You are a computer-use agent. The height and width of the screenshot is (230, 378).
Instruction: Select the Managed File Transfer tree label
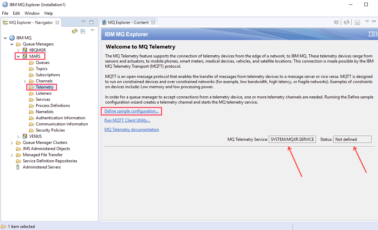(x=43, y=155)
